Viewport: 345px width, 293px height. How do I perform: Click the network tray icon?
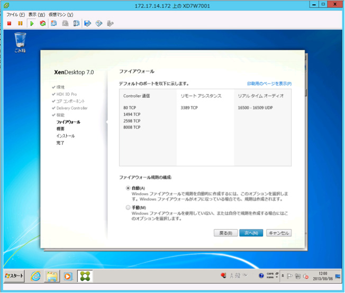pos(297,276)
